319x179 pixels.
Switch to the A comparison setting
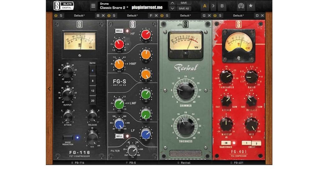point(205,6)
